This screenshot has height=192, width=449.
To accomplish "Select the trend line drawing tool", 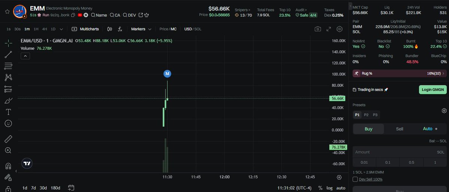I will tap(8, 55).
